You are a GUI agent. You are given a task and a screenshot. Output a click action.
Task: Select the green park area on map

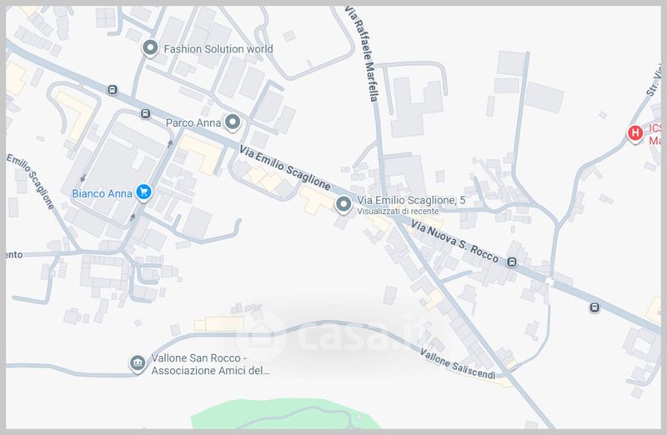(286, 413)
